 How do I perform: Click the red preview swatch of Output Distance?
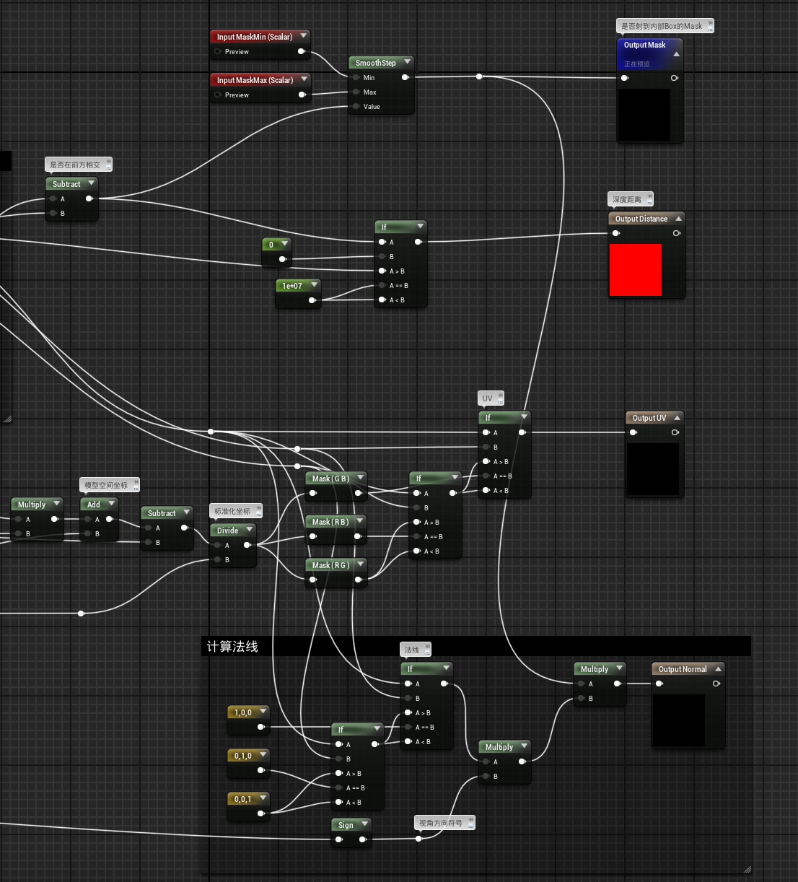click(635, 270)
